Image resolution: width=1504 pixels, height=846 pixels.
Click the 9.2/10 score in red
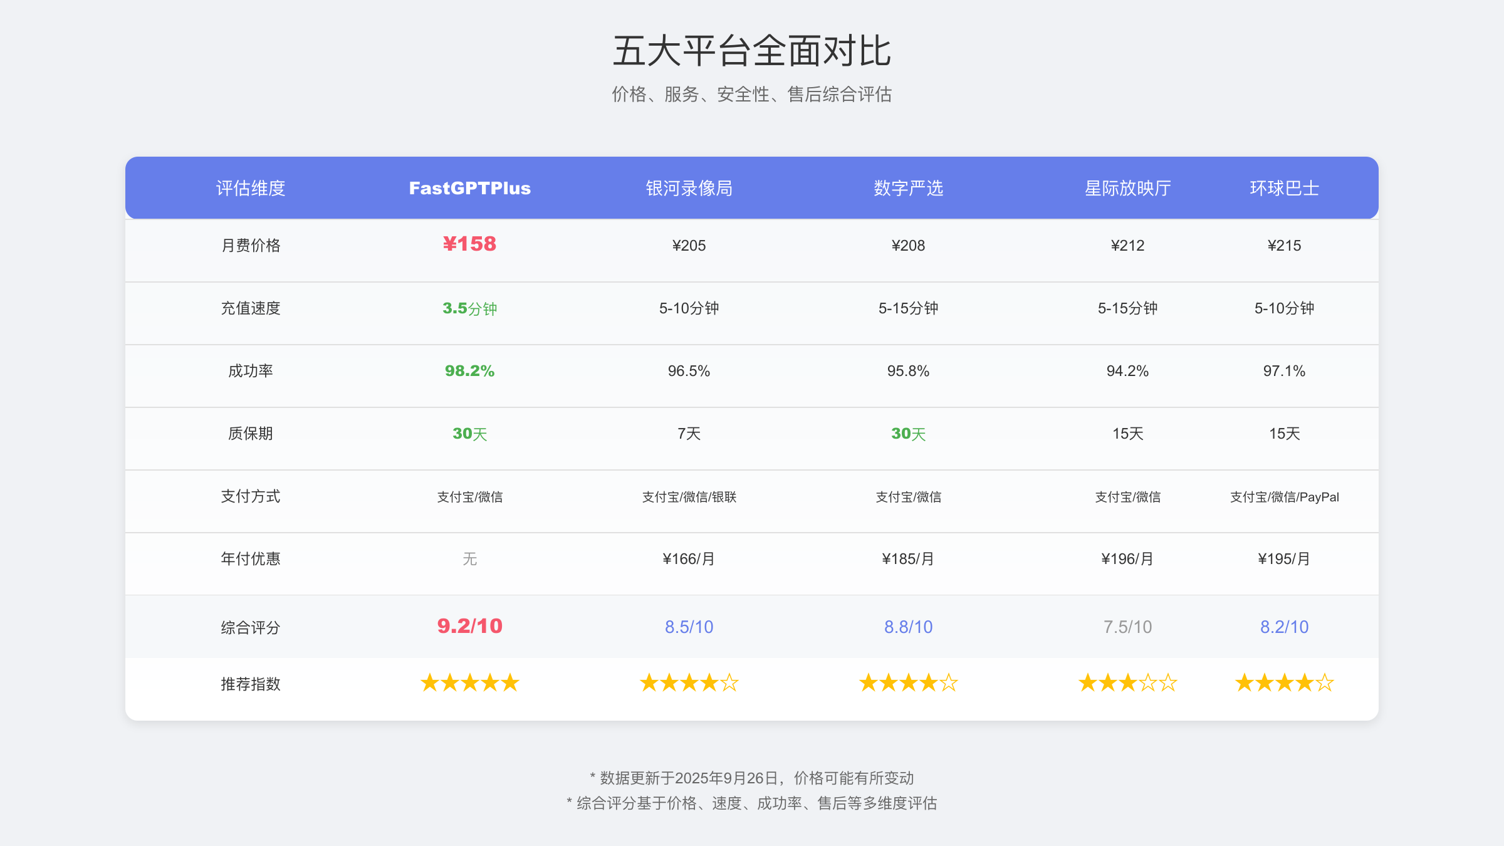coord(469,626)
